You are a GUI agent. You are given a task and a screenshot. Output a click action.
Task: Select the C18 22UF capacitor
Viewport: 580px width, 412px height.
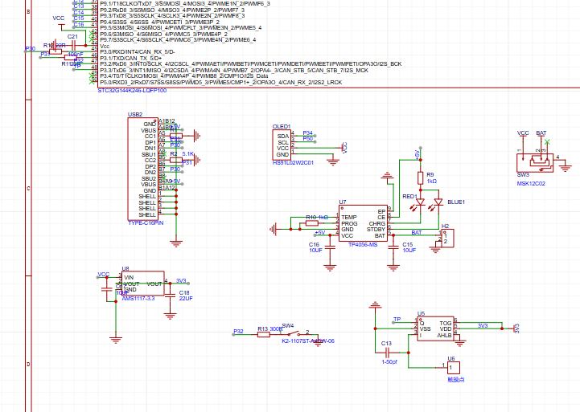pos(171,296)
